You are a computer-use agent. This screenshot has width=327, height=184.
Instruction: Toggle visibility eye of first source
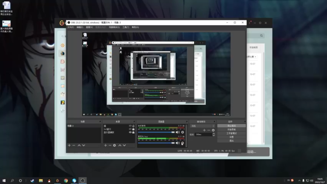pos(130,126)
